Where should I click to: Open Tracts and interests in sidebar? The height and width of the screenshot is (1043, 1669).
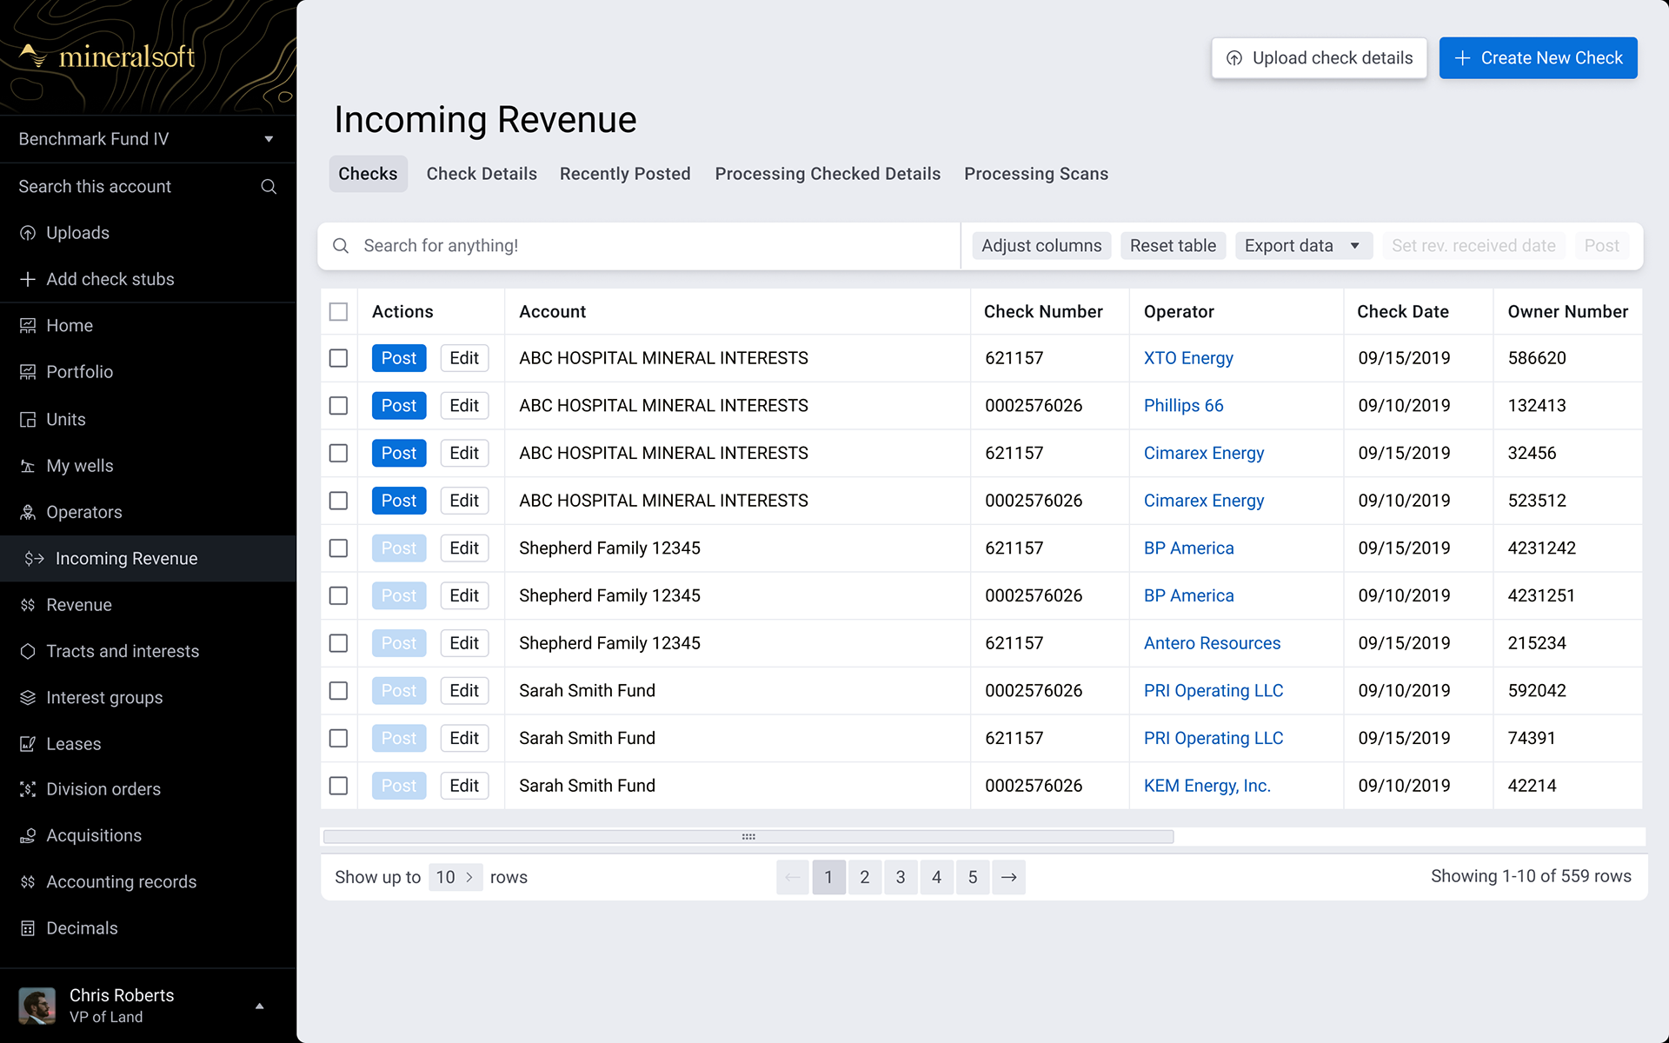(x=122, y=651)
